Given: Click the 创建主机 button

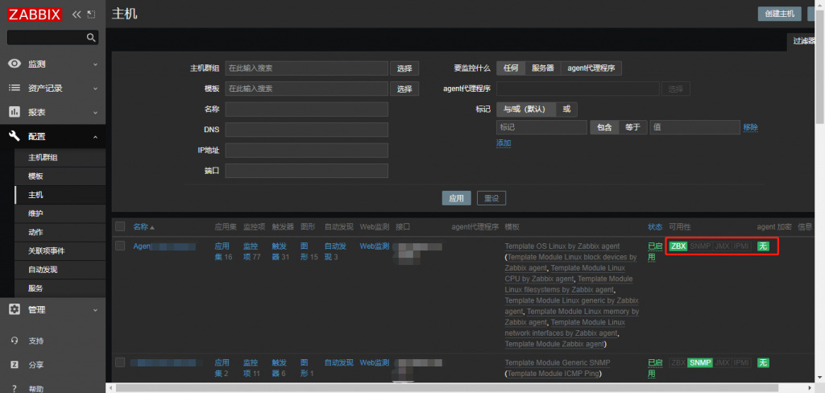Looking at the screenshot, I should point(779,14).
